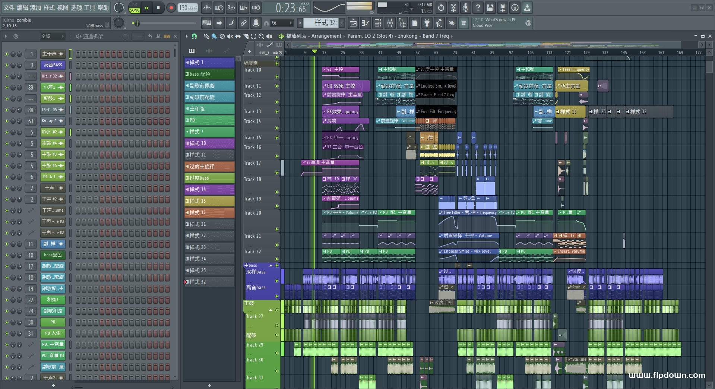Viewport: 715px width, 389px height.
Task: Toggle the playlist snap magnet icon
Action: [194, 36]
